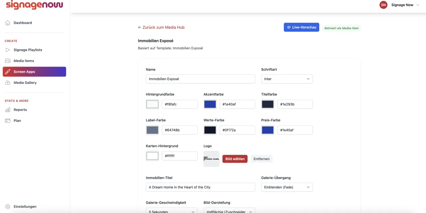Click the Live-Vorschau button
The width and height of the screenshot is (426, 213).
click(302, 27)
